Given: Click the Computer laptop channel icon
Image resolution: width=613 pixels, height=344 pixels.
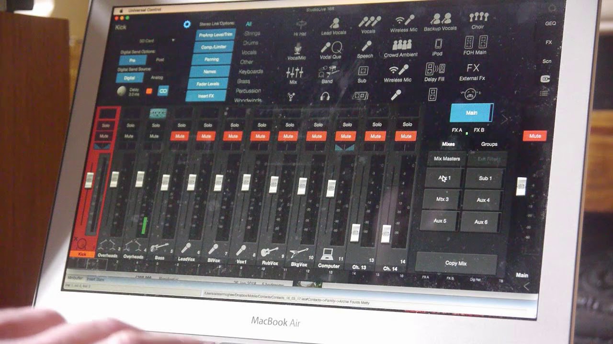Looking at the screenshot, I should click(x=328, y=254).
